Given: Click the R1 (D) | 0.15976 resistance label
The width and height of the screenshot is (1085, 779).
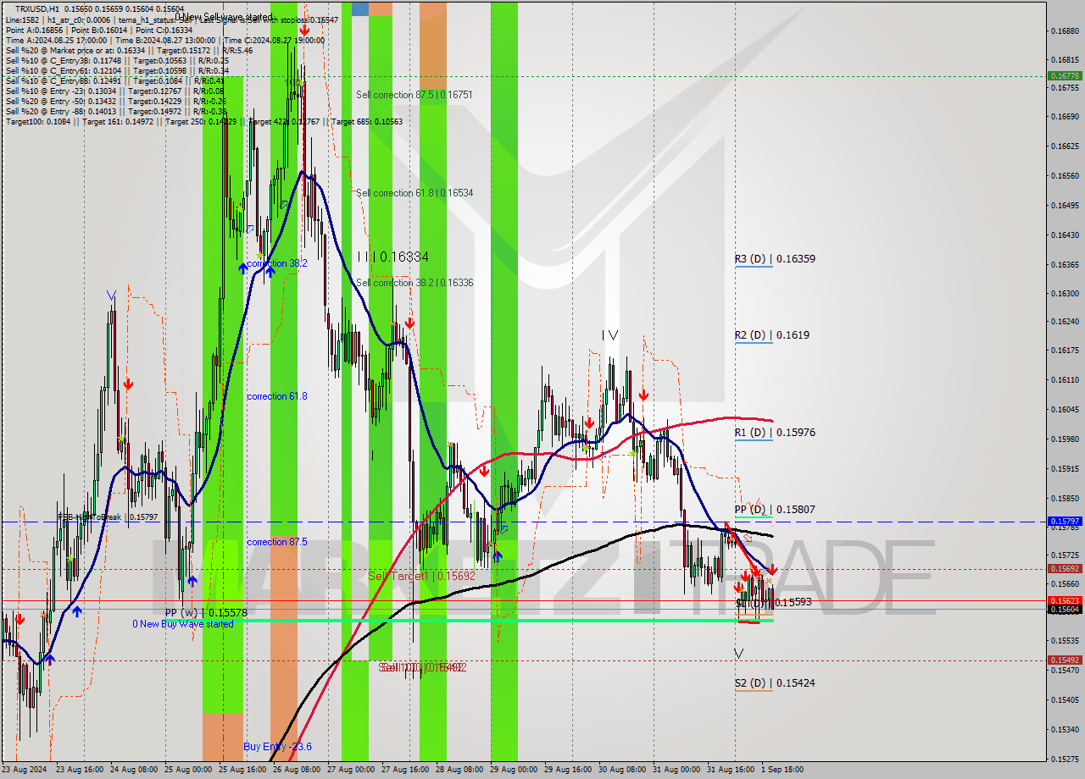Looking at the screenshot, I should click(x=775, y=432).
